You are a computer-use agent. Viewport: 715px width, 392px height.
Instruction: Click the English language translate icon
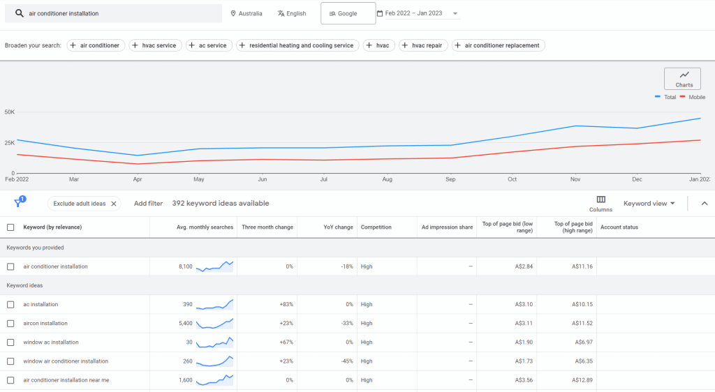[281, 14]
